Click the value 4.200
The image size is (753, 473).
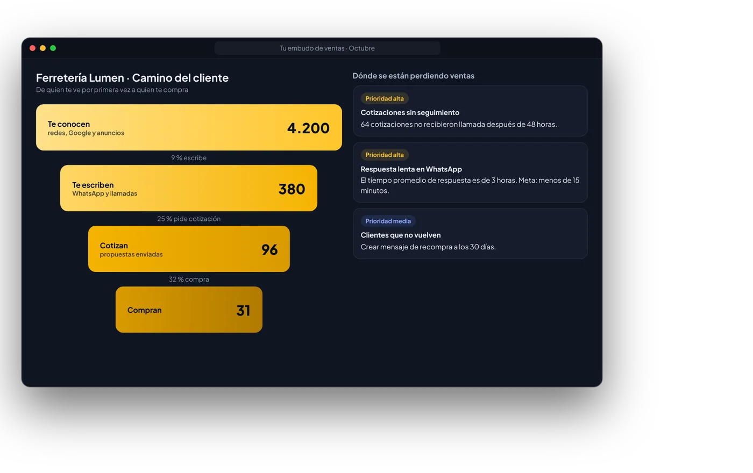click(308, 128)
